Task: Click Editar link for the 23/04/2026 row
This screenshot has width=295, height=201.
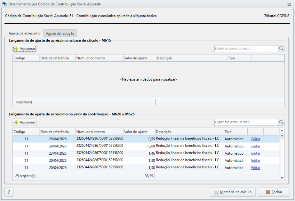Action: [256, 153]
